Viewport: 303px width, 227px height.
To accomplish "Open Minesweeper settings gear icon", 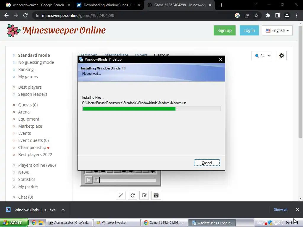I will pyautogui.click(x=282, y=56).
